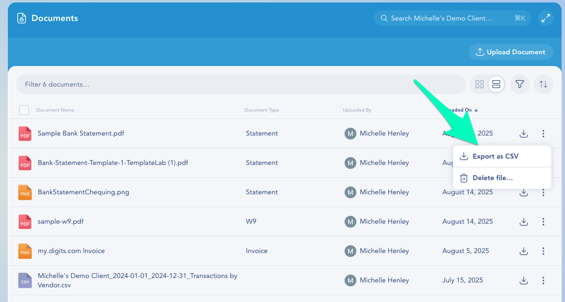Switch to list view layout
This screenshot has width=565, height=302.
click(x=496, y=84)
